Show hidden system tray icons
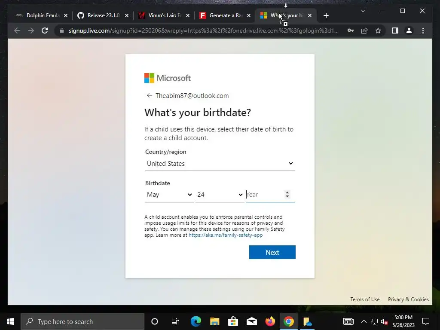Image resolution: width=440 pixels, height=330 pixels. point(364,321)
